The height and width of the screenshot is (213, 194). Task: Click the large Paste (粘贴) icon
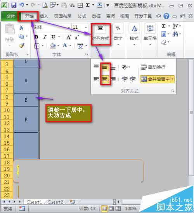click(x=10, y=29)
